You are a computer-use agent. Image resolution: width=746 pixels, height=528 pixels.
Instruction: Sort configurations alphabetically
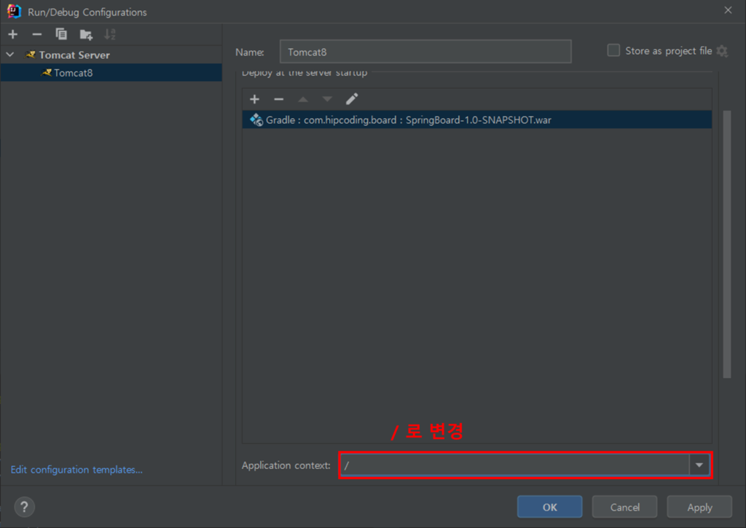(x=110, y=34)
